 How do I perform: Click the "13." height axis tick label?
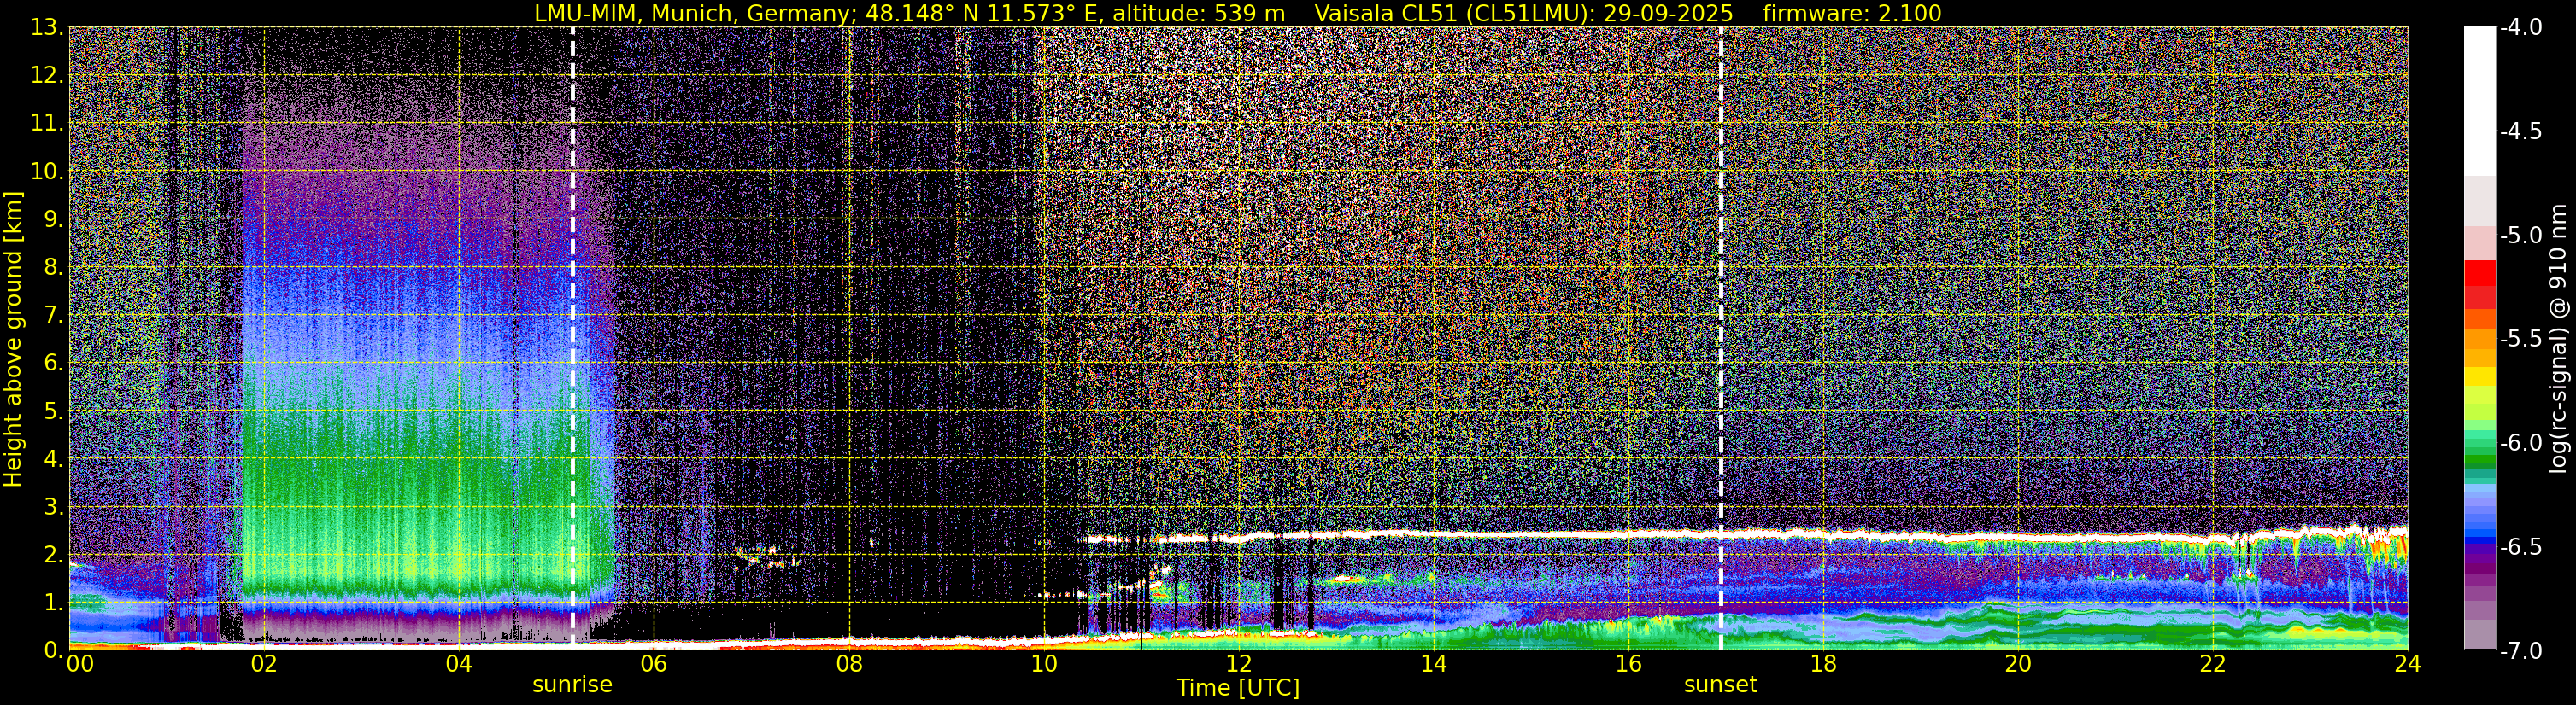46,28
